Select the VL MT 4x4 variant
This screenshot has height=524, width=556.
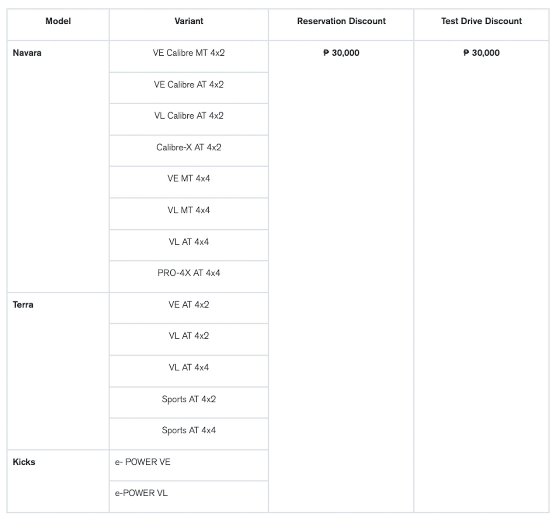pos(189,210)
